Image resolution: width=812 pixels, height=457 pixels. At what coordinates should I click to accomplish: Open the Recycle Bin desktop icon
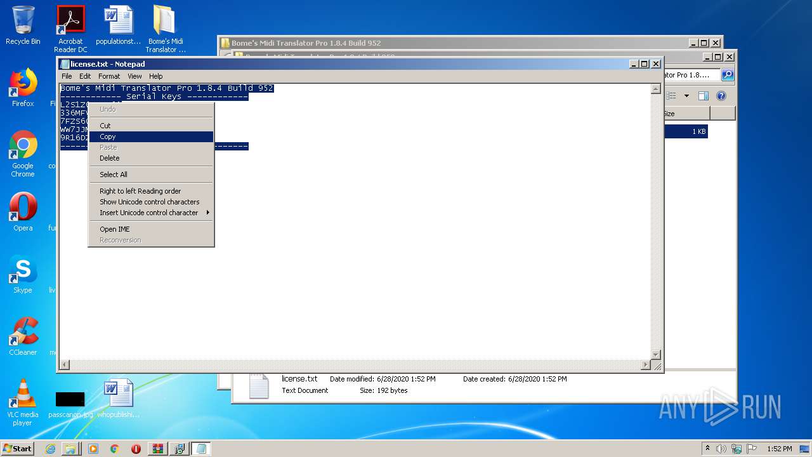[x=23, y=25]
